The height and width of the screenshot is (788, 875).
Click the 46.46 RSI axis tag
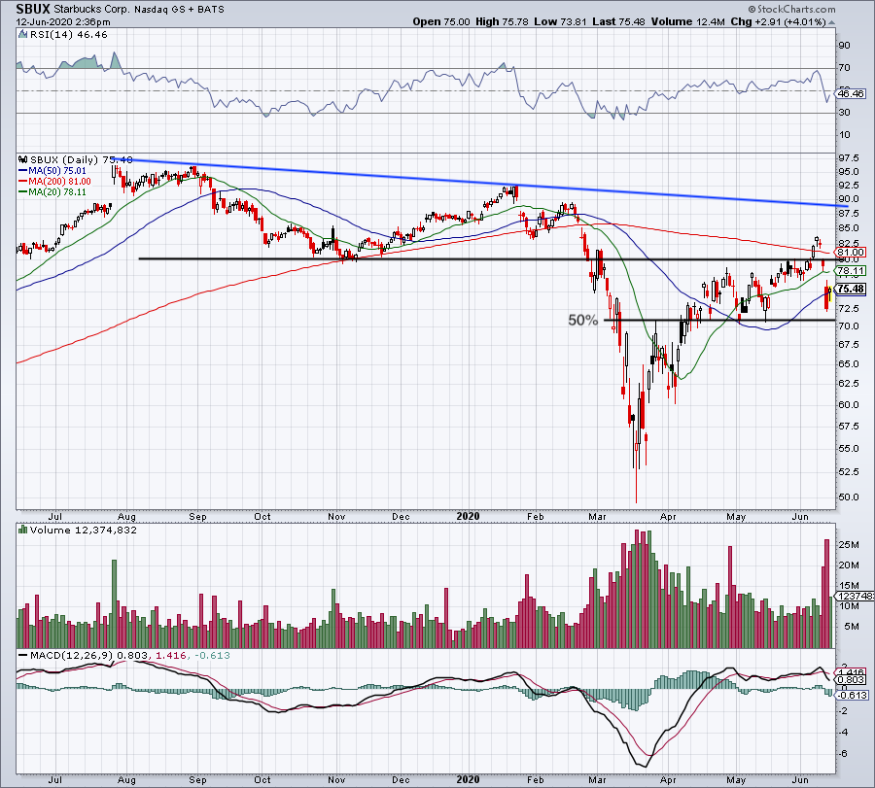(851, 93)
